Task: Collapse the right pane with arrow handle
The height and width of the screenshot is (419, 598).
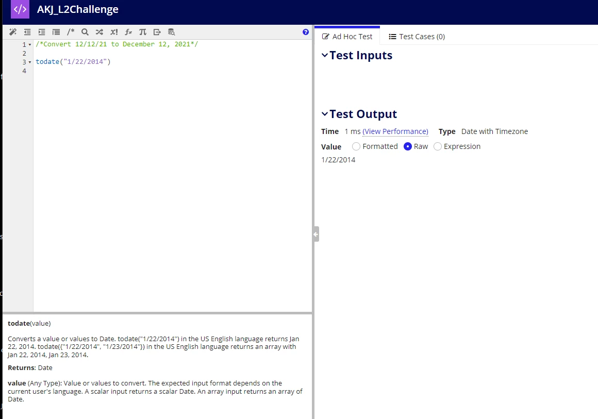Action: (316, 234)
